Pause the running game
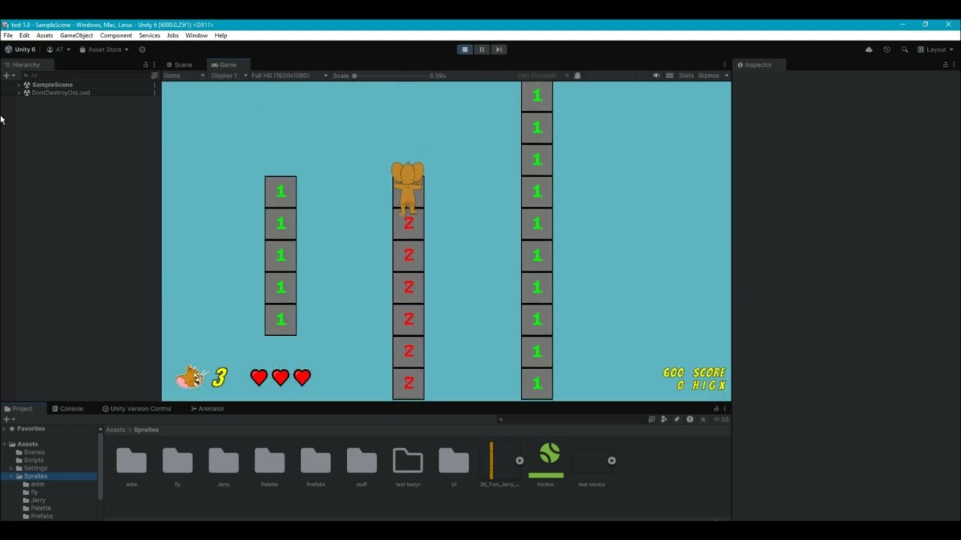The width and height of the screenshot is (961, 540). [x=482, y=49]
